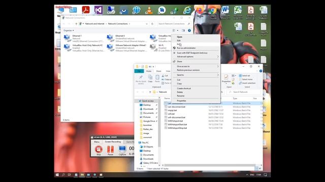The image size is (325, 182).
Task: Go up one level in Network Connections
Action: [x=76, y=24]
